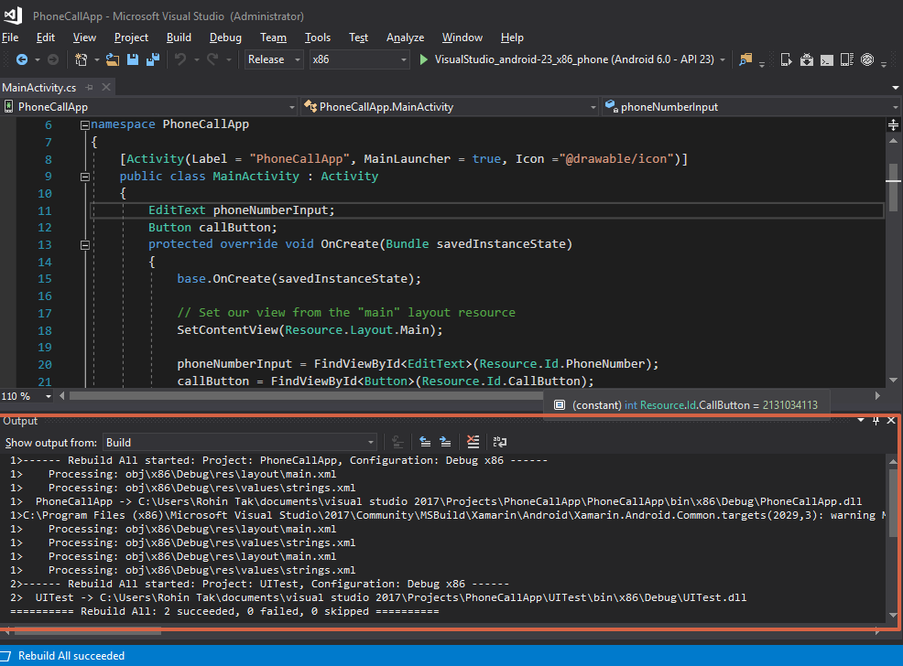Click the editor split-view handle icon
903x666 pixels.
click(x=893, y=124)
